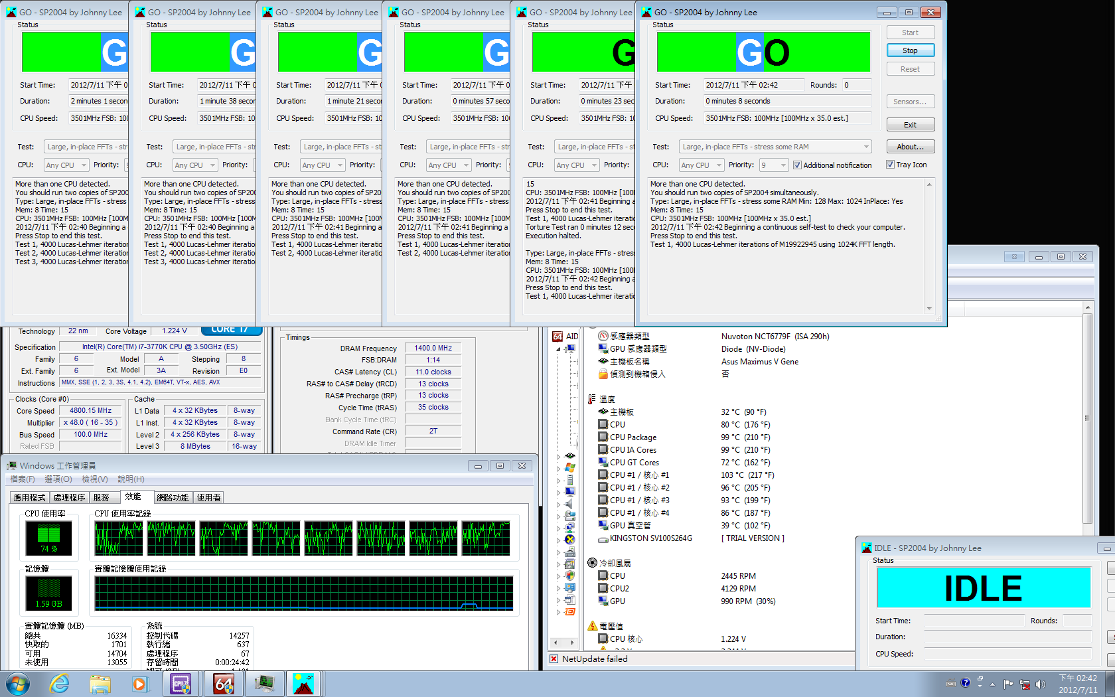Select the AIDA64 security shield tree icon
This screenshot has width=1115, height=697.
pos(569,576)
